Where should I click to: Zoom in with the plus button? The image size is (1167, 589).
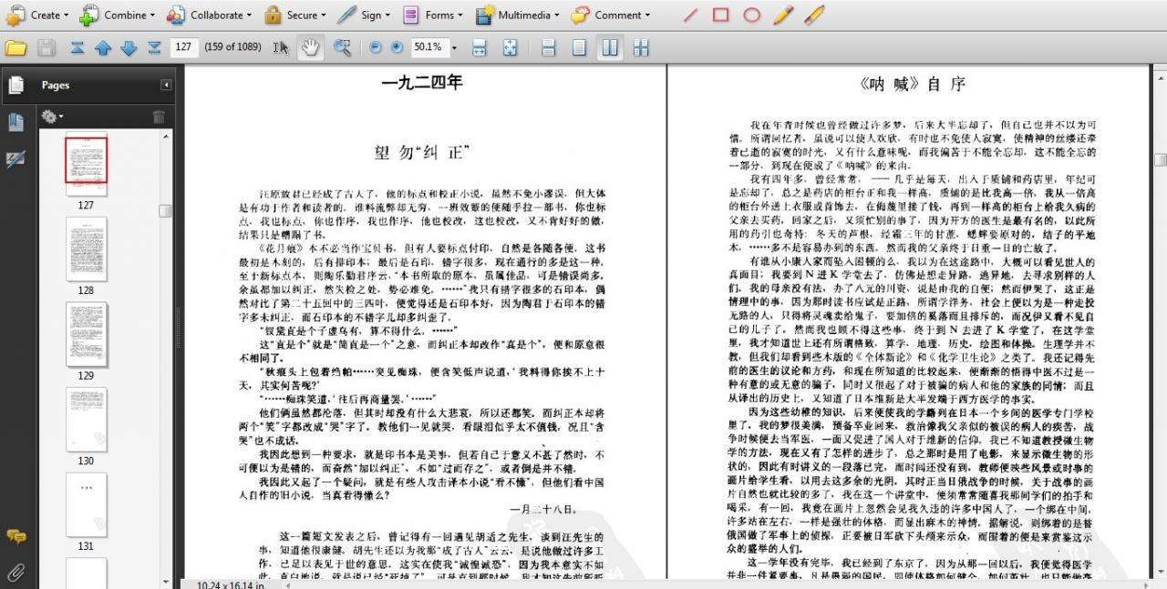coord(397,47)
